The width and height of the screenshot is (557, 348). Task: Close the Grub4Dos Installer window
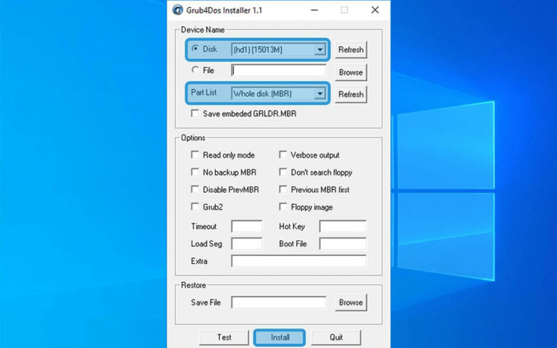click(375, 10)
